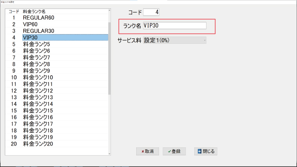The height and width of the screenshot is (167, 297).
Task: Click the 取消 cancel button
Action: [148, 151]
